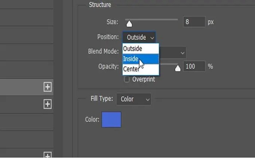Expand the Blend Mode dropdown arrow
This screenshot has width=255, height=164.
[183, 53]
